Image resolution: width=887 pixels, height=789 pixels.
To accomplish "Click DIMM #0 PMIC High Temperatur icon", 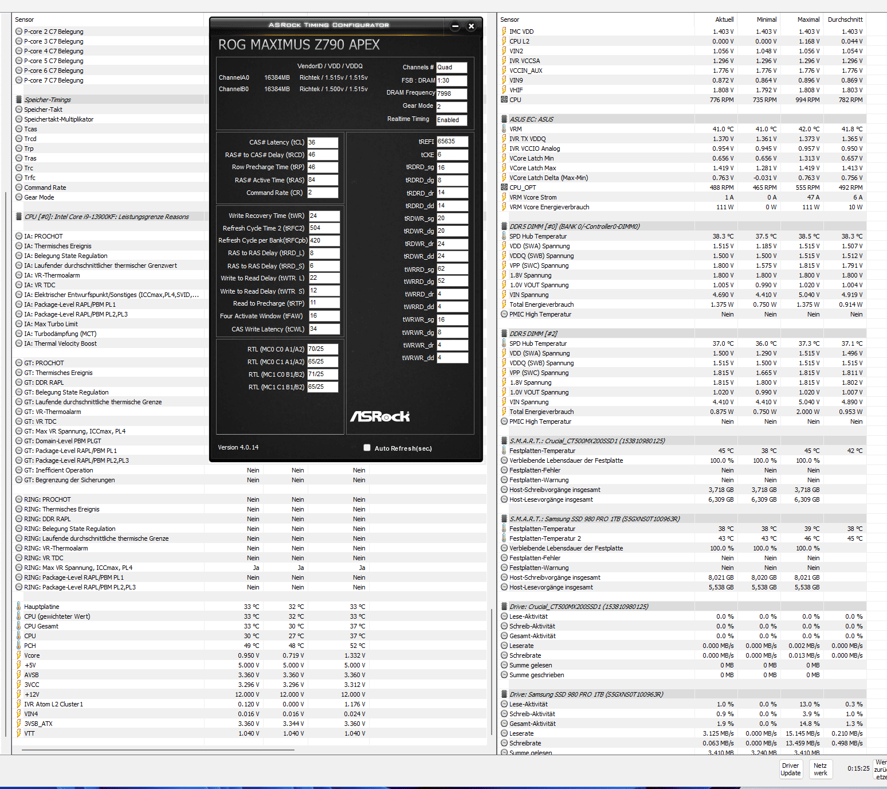I will coord(504,314).
